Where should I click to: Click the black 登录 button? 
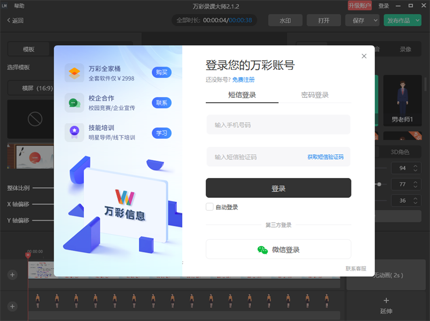coord(278,188)
